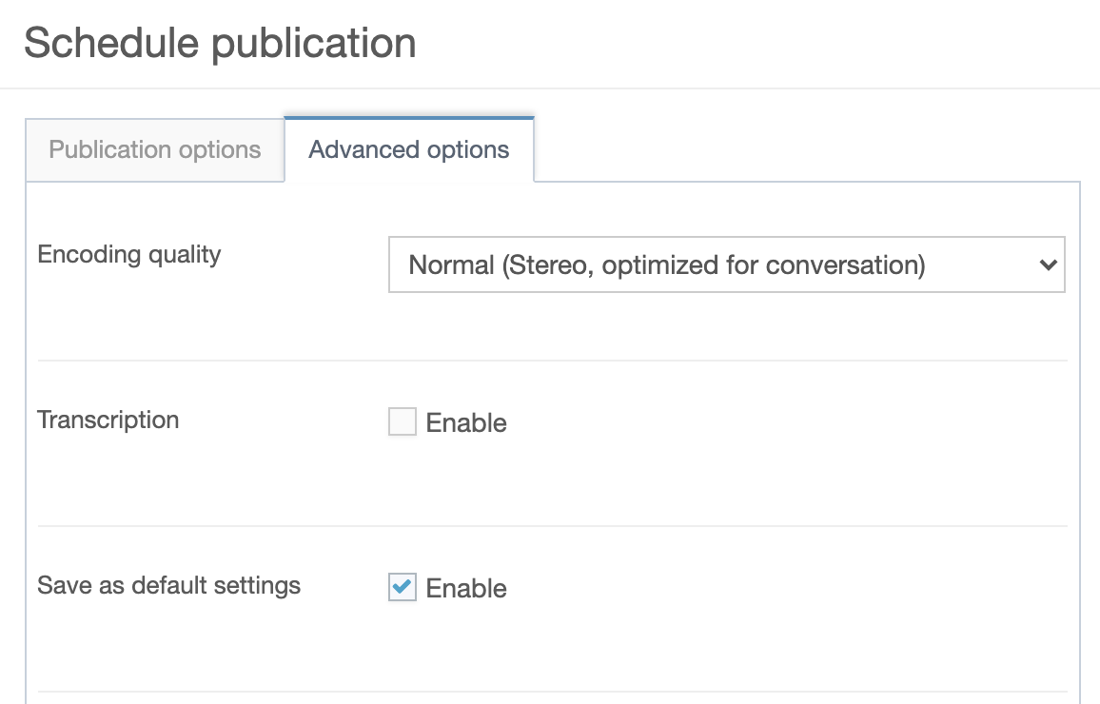This screenshot has width=1100, height=704.
Task: Click the Transcription label text
Action: pos(108,420)
